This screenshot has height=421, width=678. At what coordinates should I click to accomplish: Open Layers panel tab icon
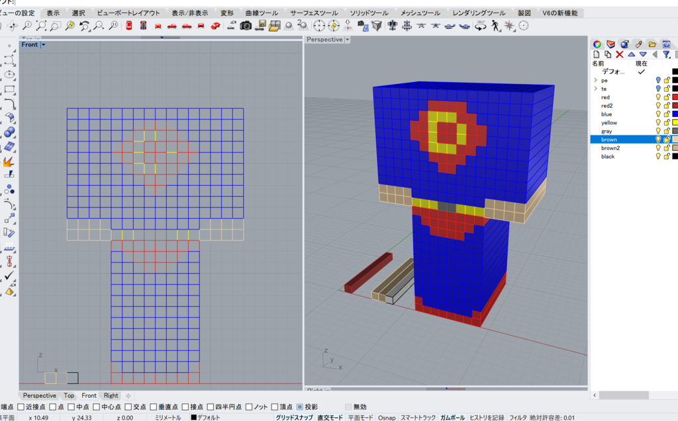coord(610,44)
